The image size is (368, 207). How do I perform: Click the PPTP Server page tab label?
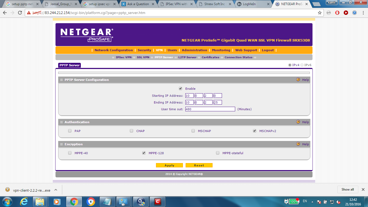coord(70,65)
